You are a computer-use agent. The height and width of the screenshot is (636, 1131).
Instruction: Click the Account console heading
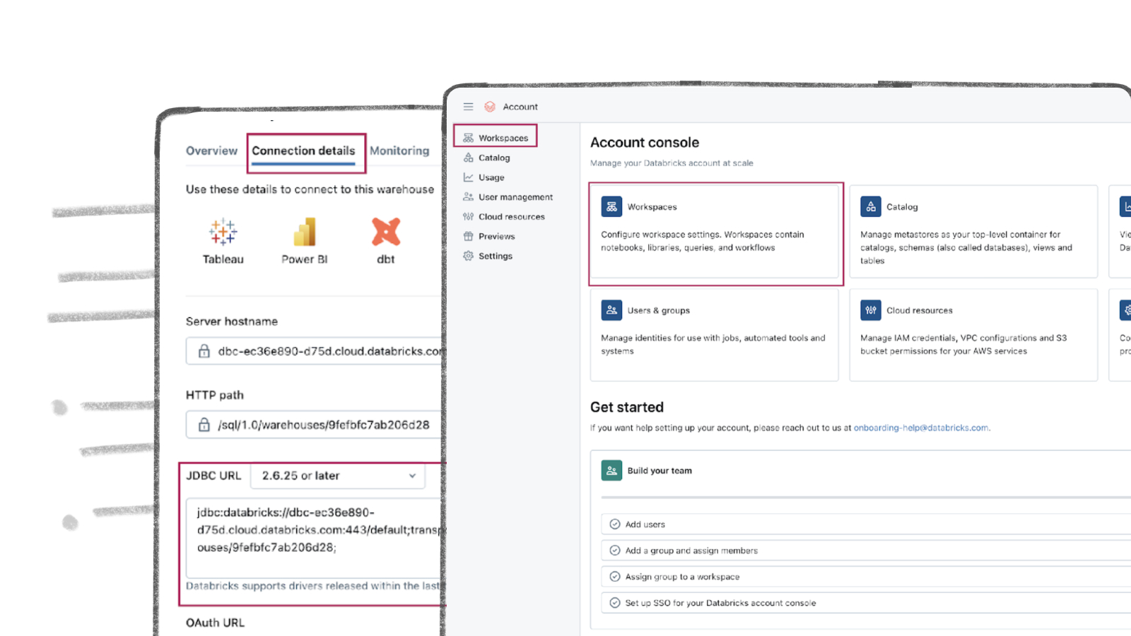tap(645, 142)
